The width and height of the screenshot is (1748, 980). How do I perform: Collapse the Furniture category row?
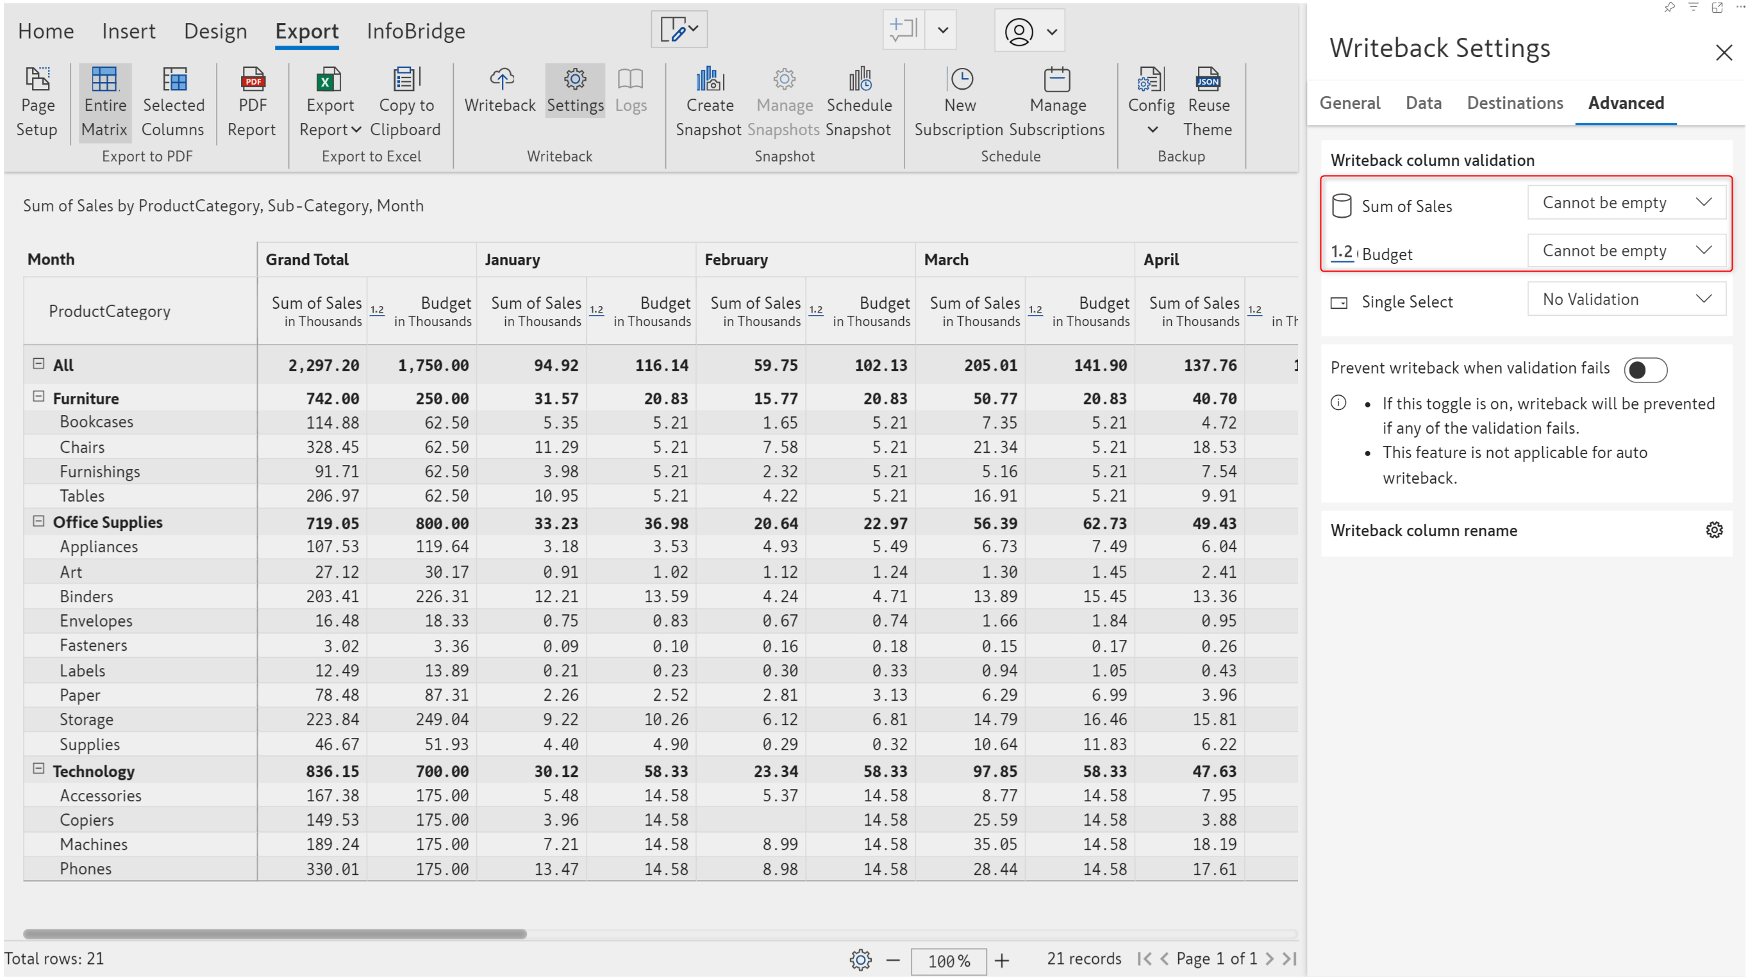38,396
